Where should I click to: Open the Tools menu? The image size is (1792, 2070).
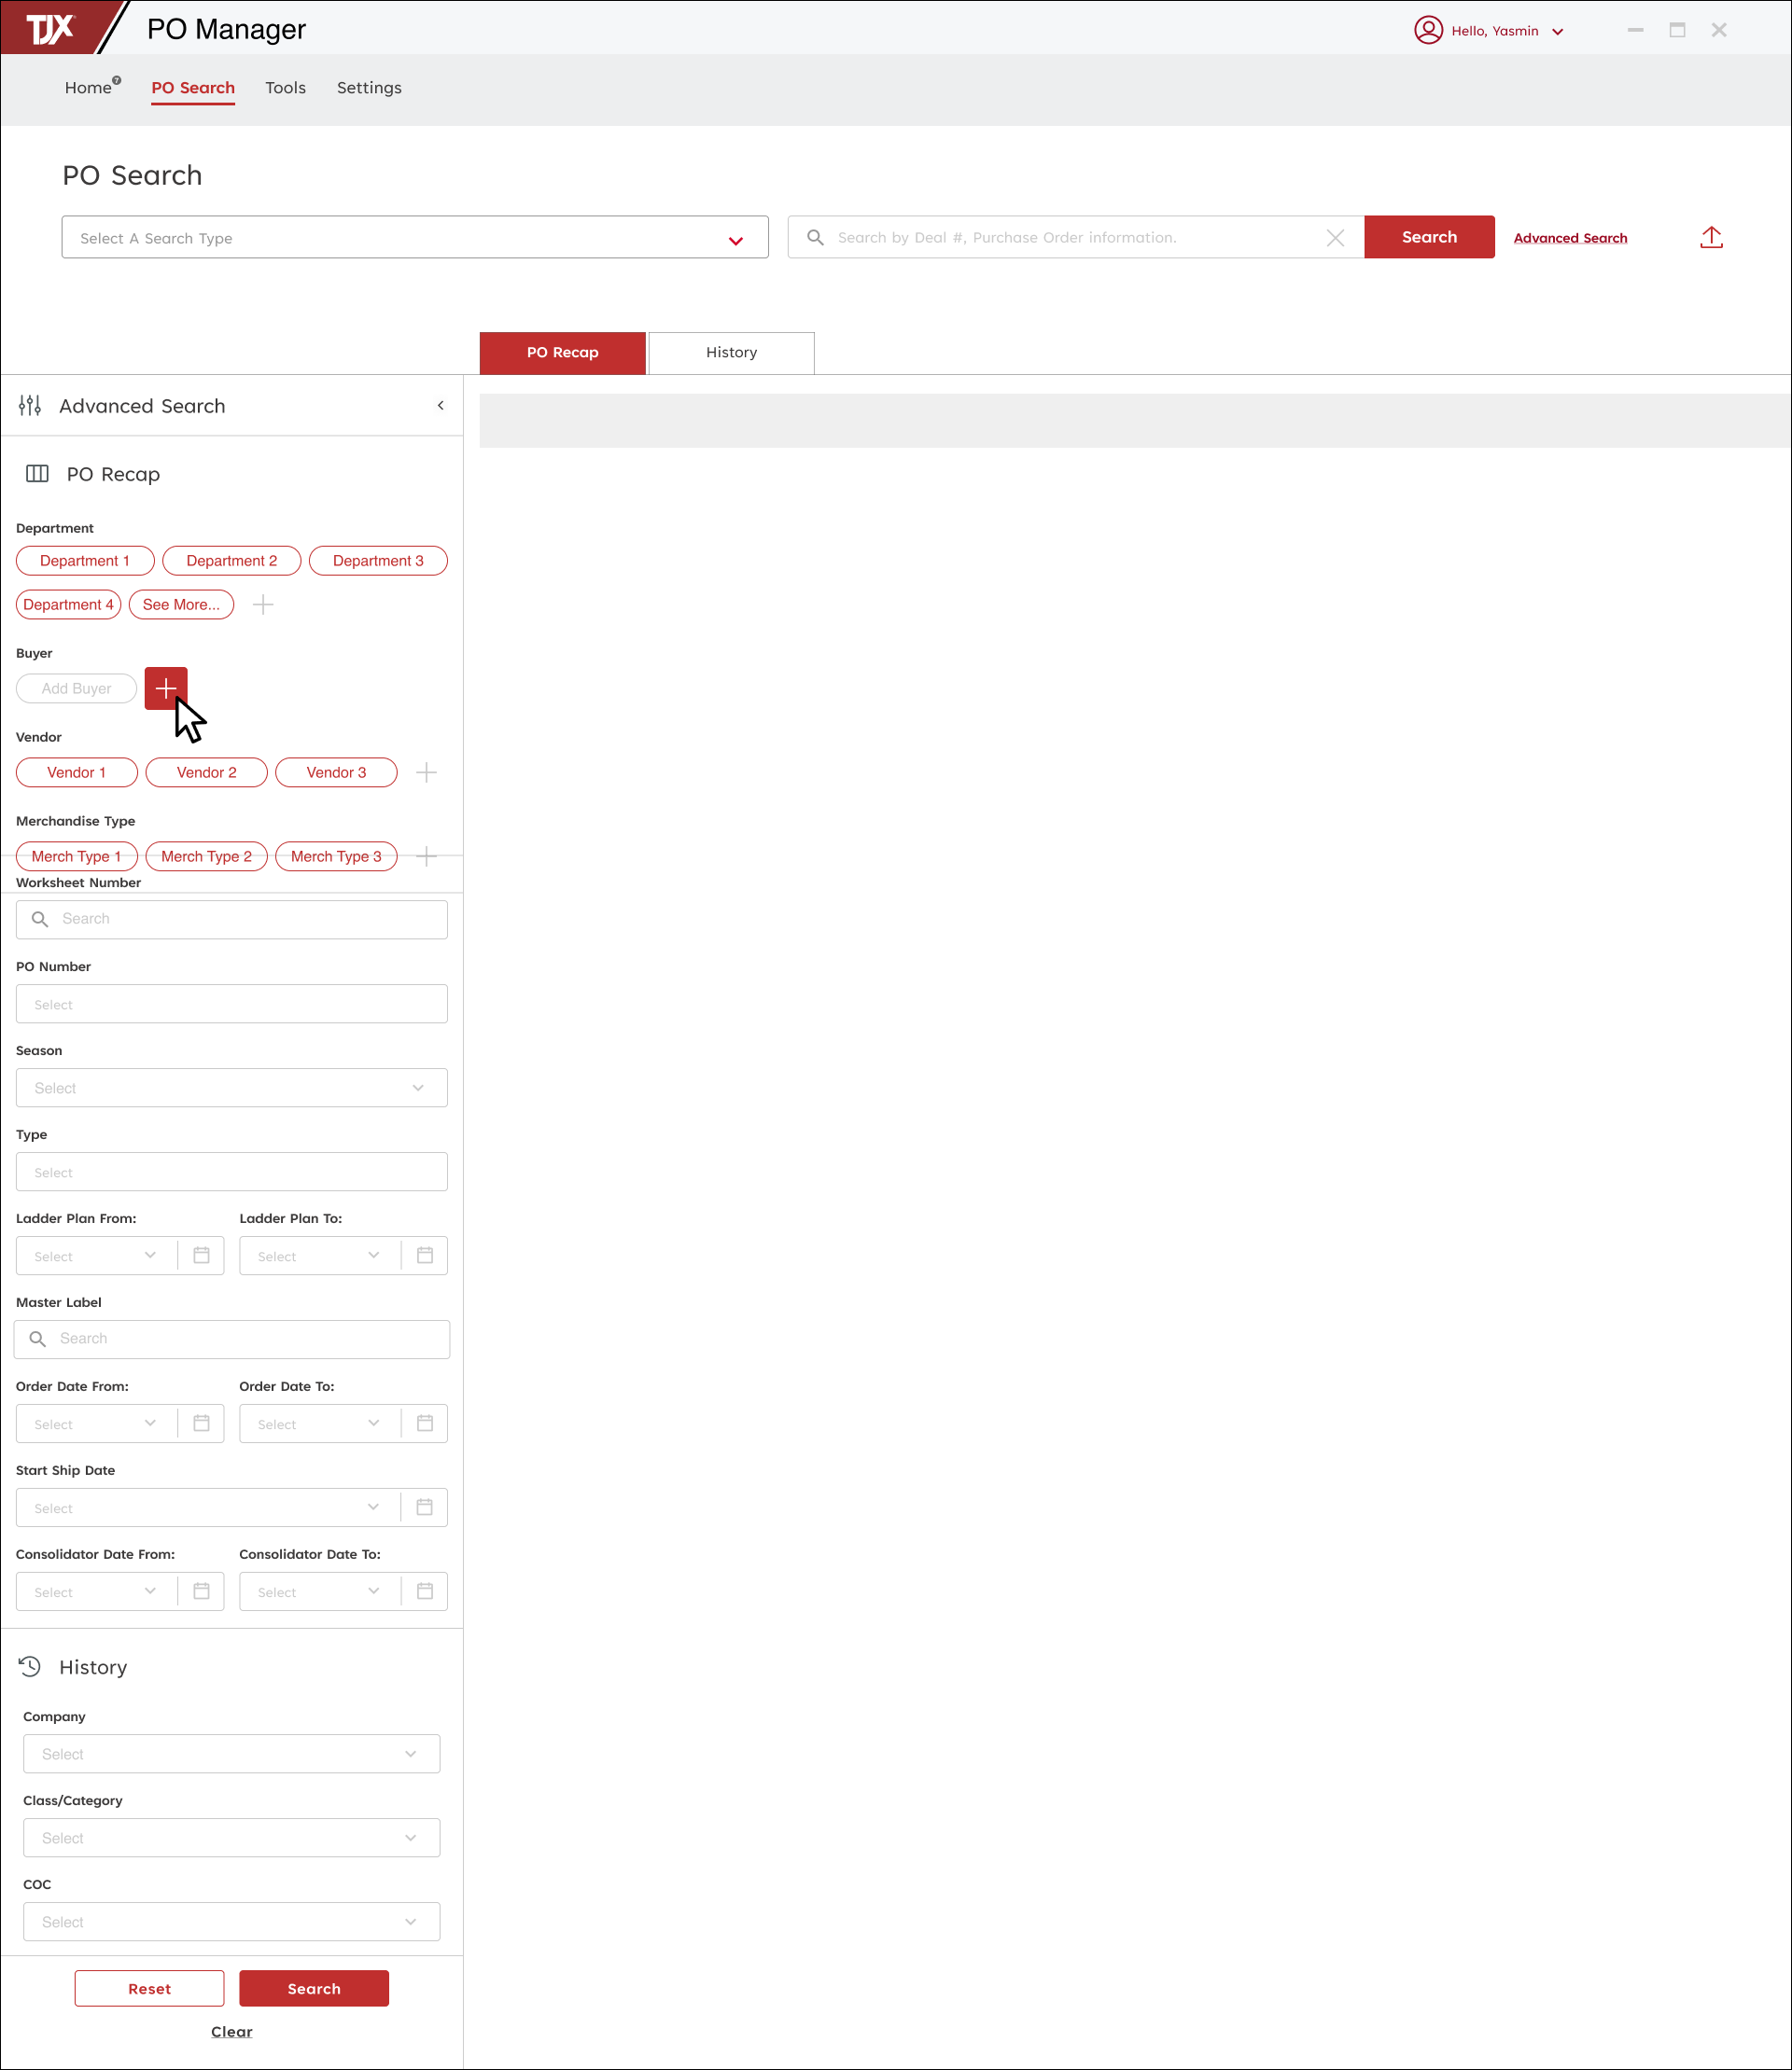[x=285, y=88]
